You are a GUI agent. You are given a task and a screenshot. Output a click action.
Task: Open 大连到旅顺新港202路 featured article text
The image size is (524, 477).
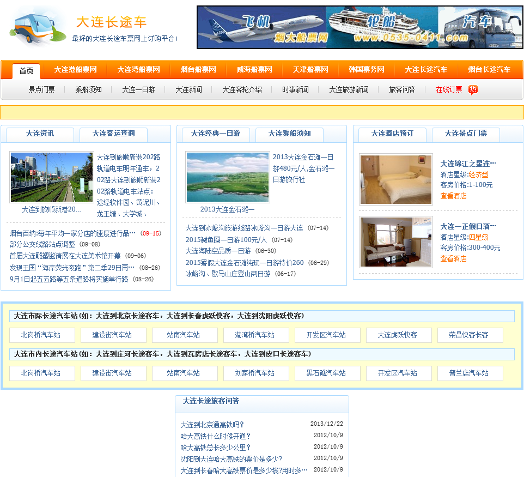pos(129,185)
